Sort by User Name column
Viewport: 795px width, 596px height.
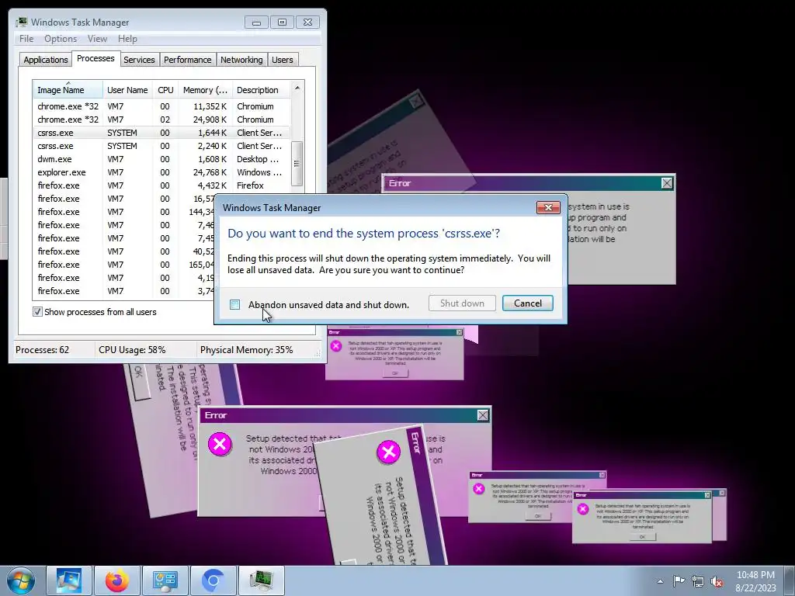point(128,90)
